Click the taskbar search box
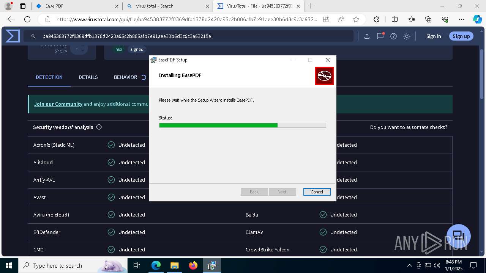Screen dimensions: 486x273 pyautogui.click(x=73, y=265)
